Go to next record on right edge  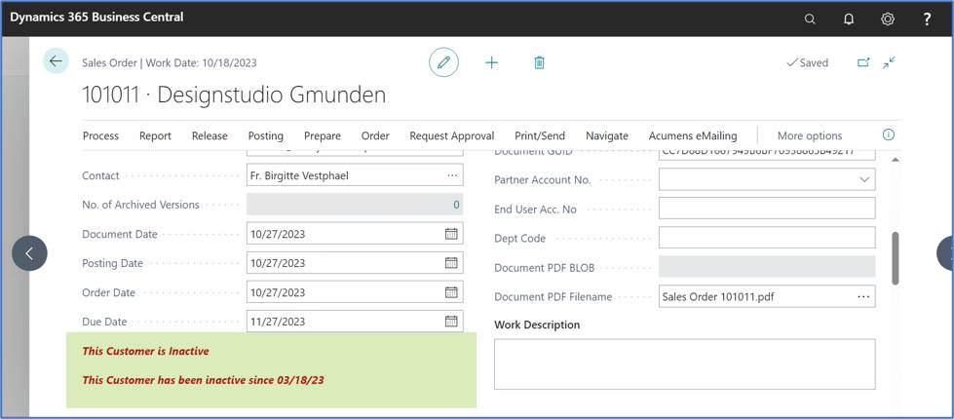tap(945, 253)
